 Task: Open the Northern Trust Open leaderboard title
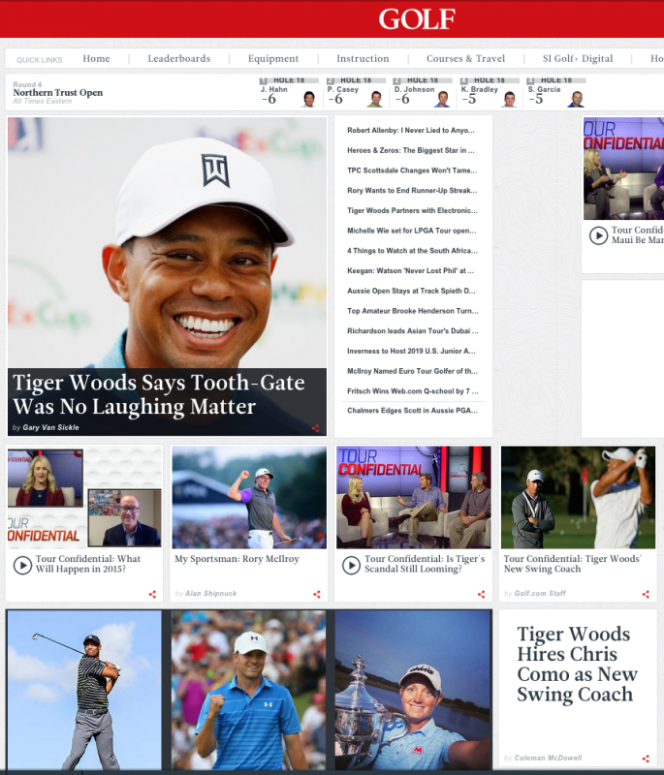tap(58, 92)
